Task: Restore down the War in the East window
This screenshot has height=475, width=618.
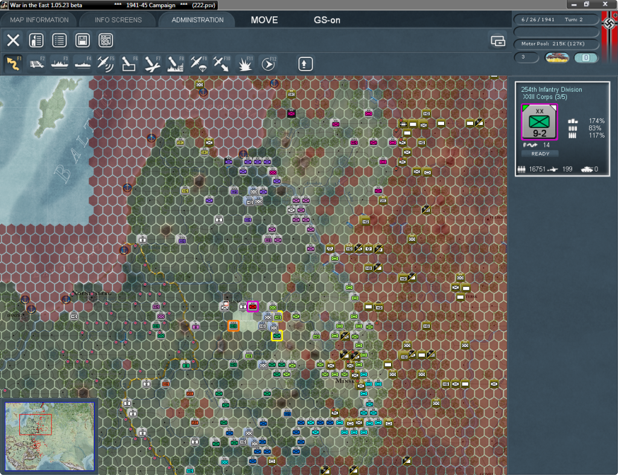Action: click(x=587, y=4)
